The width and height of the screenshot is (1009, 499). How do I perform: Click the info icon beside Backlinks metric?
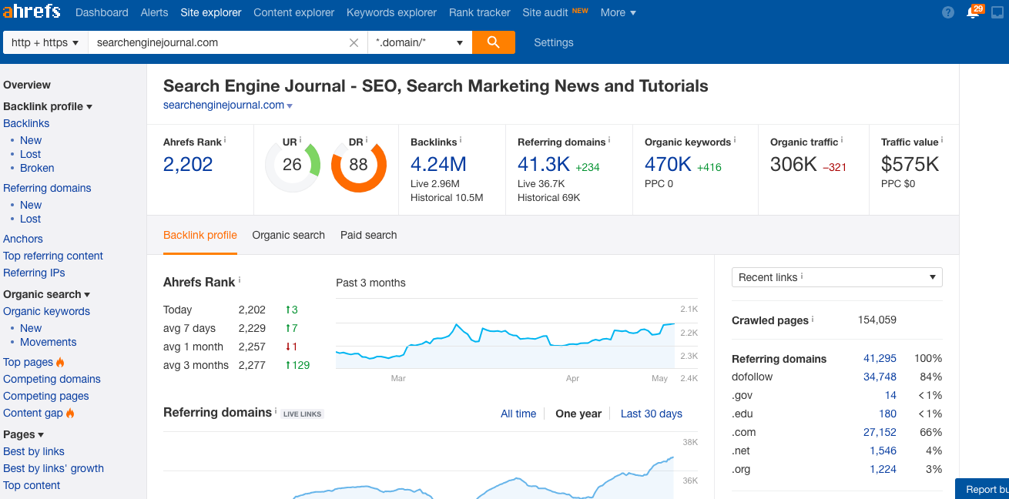click(x=461, y=140)
